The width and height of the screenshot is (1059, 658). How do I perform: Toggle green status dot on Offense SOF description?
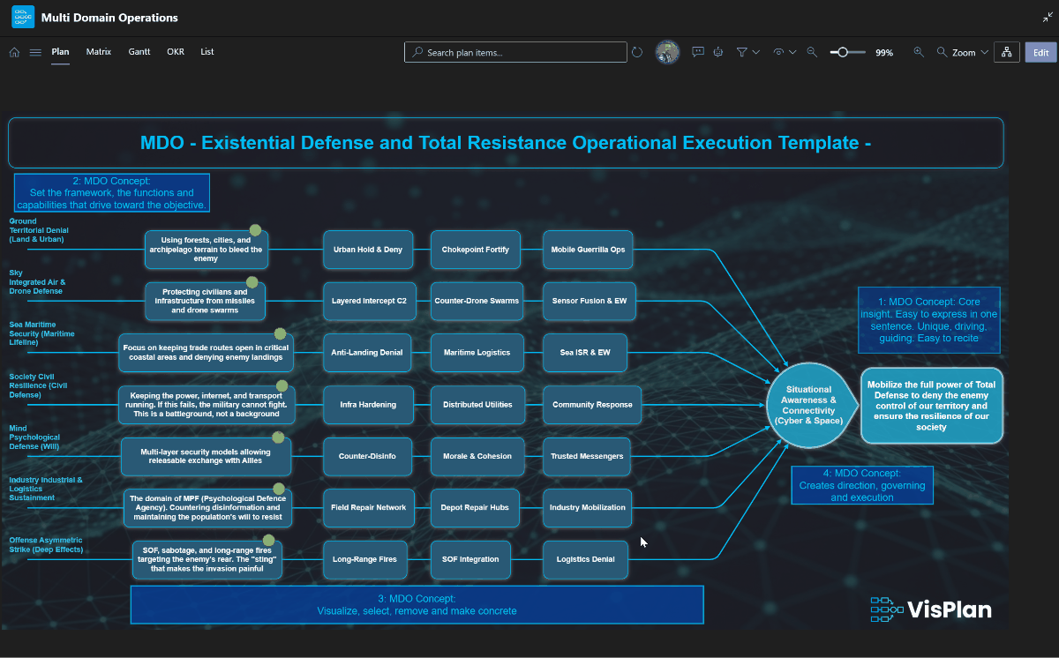[268, 541]
